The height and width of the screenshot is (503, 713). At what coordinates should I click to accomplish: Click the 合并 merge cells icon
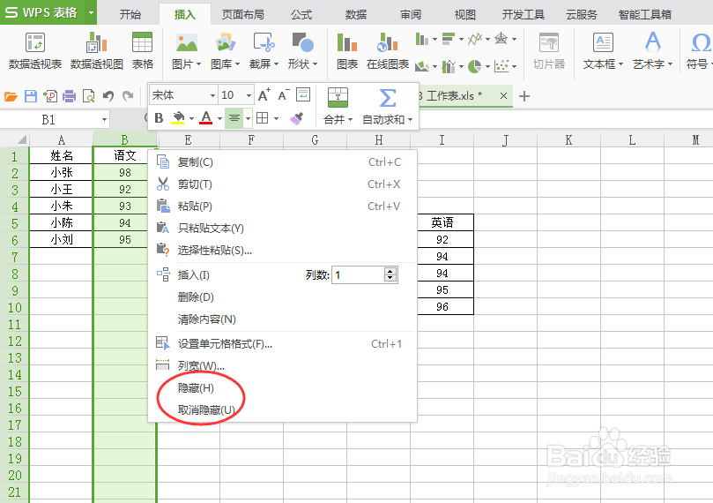click(x=338, y=100)
